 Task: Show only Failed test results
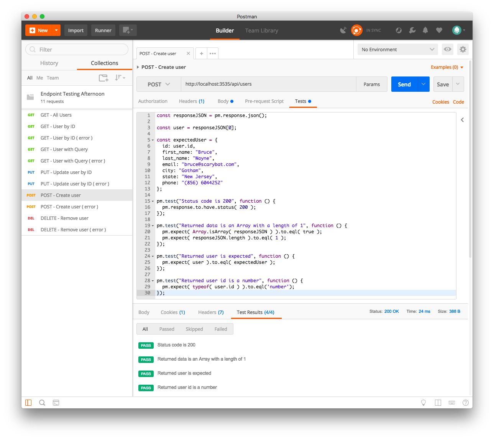(221, 329)
